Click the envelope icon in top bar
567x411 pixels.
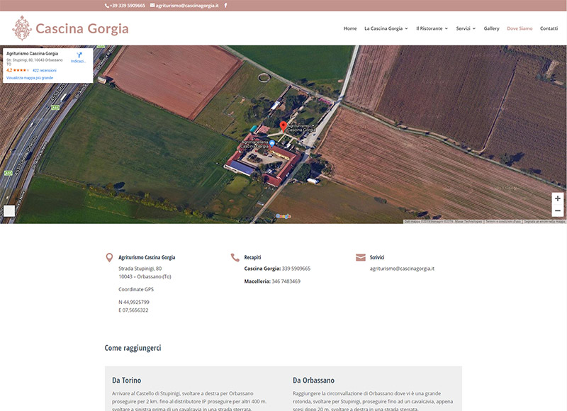coord(152,6)
